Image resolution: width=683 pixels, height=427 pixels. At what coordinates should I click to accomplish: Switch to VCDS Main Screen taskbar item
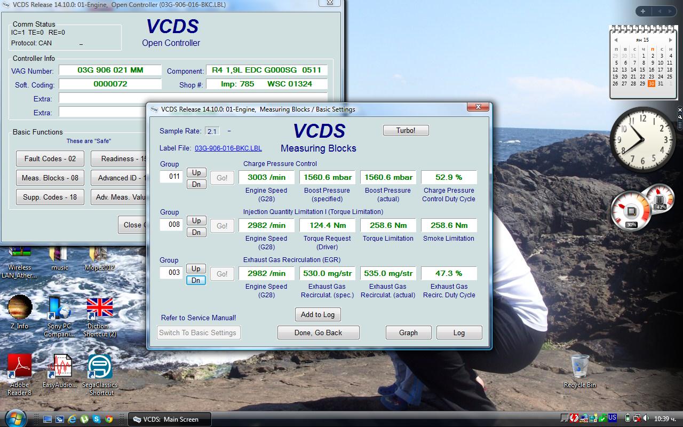170,420
